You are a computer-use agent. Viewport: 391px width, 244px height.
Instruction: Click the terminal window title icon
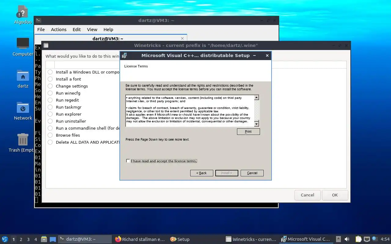pos(38,20)
